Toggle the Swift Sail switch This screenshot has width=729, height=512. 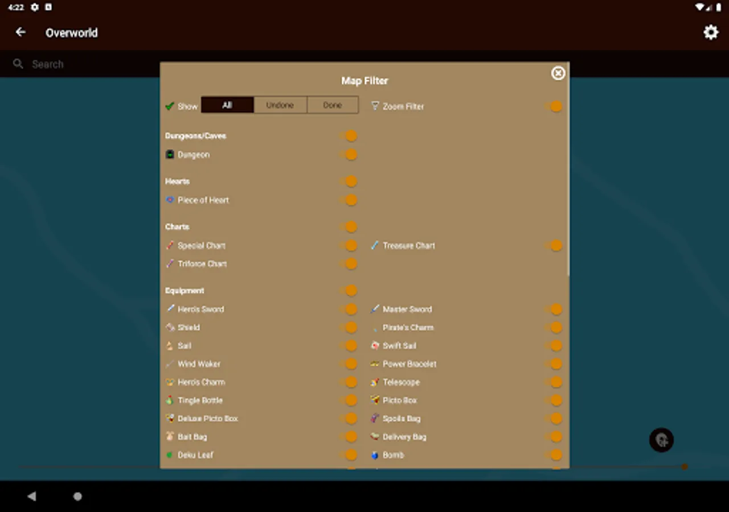coord(554,345)
